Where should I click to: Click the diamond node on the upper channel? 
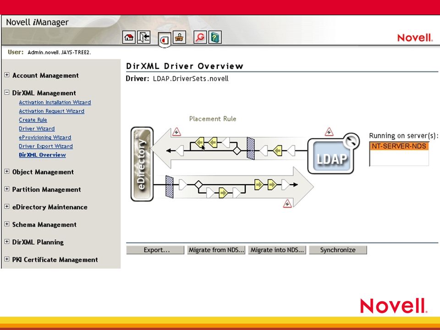coord(237,151)
